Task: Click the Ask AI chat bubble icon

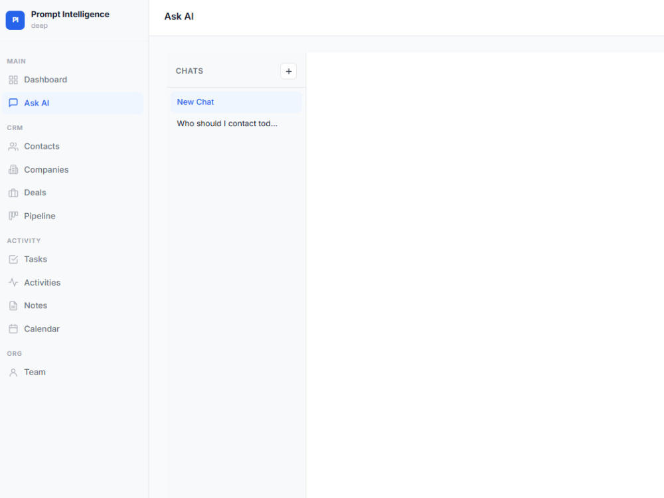Action: 13,103
